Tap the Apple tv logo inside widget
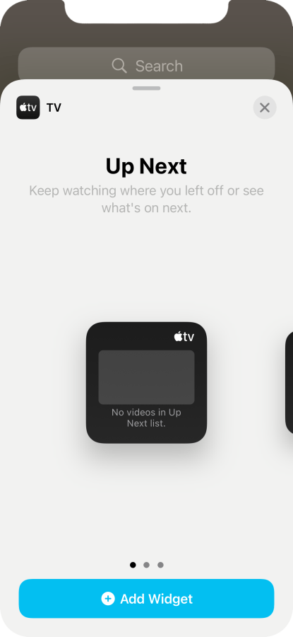The width and height of the screenshot is (293, 637). pyautogui.click(x=184, y=336)
